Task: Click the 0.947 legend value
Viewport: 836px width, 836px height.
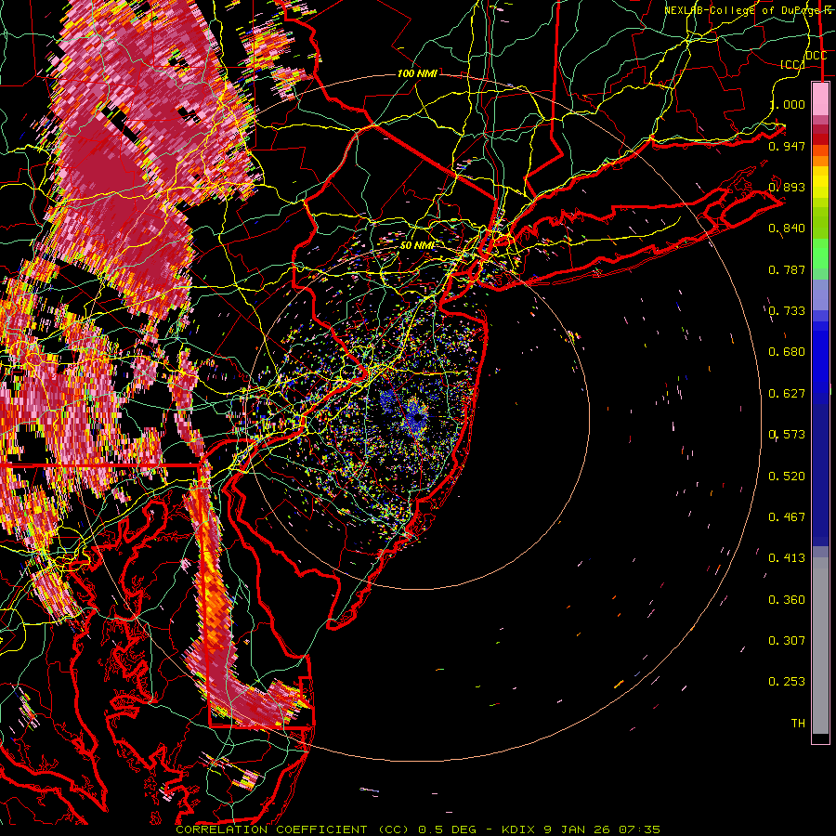Action: (x=787, y=146)
